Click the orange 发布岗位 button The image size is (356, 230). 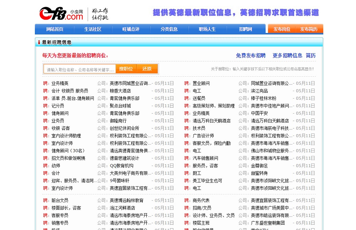point(282,29)
